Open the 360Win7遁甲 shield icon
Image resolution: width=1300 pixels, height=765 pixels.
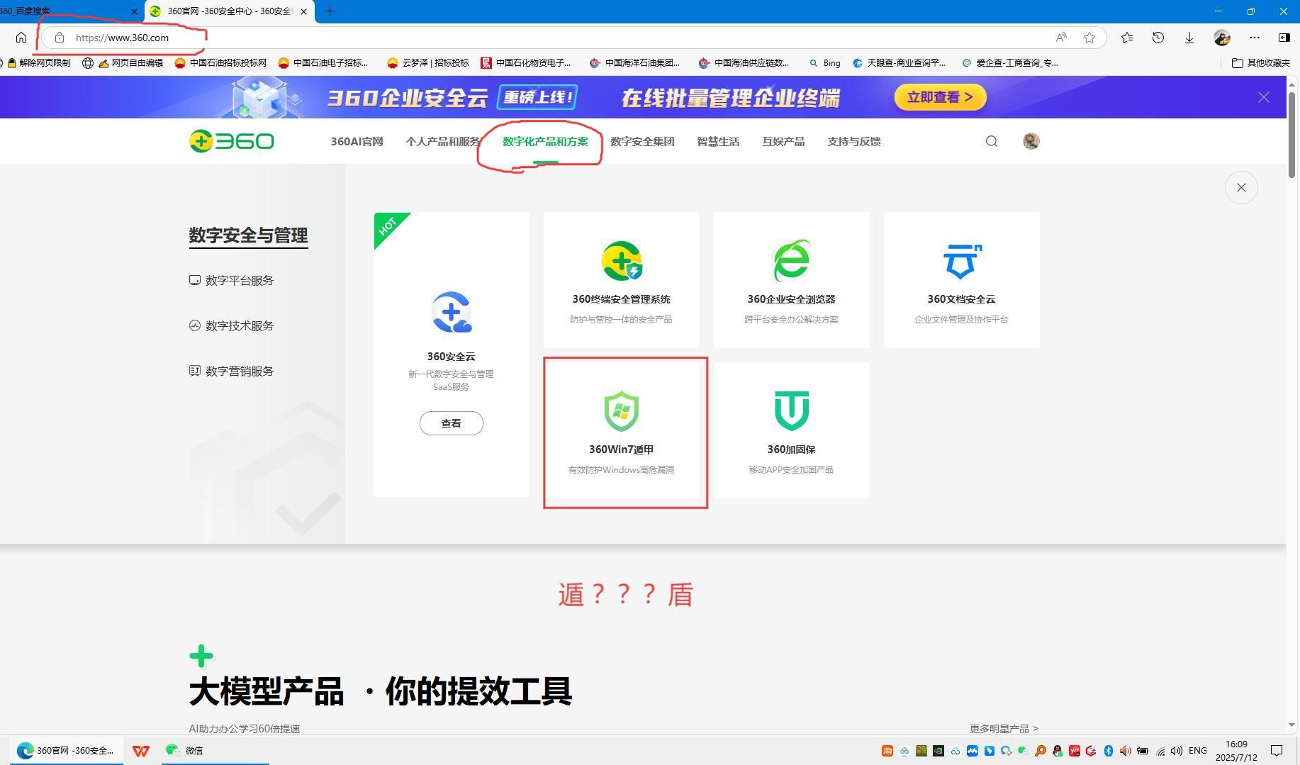[x=621, y=411]
